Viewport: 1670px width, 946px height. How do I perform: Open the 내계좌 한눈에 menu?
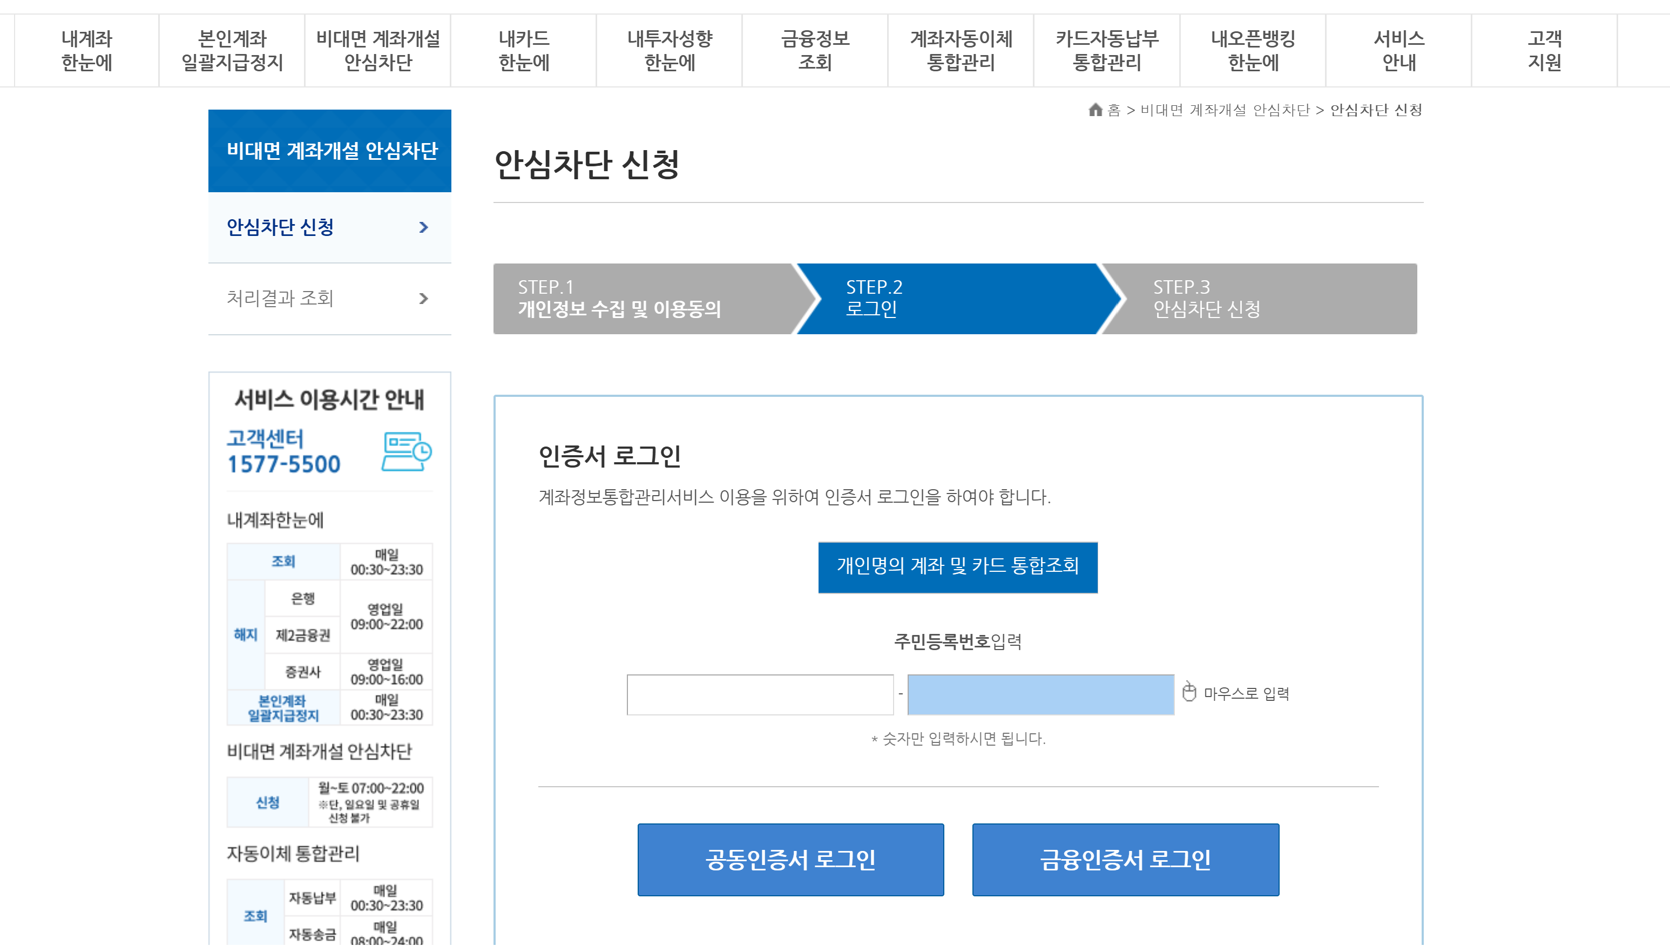(x=86, y=51)
